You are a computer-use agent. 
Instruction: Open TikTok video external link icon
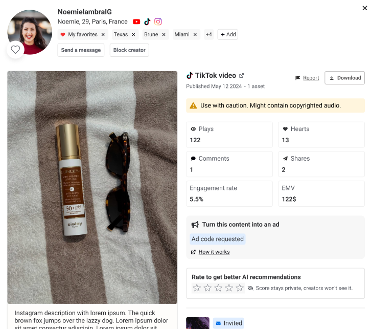[x=242, y=76]
